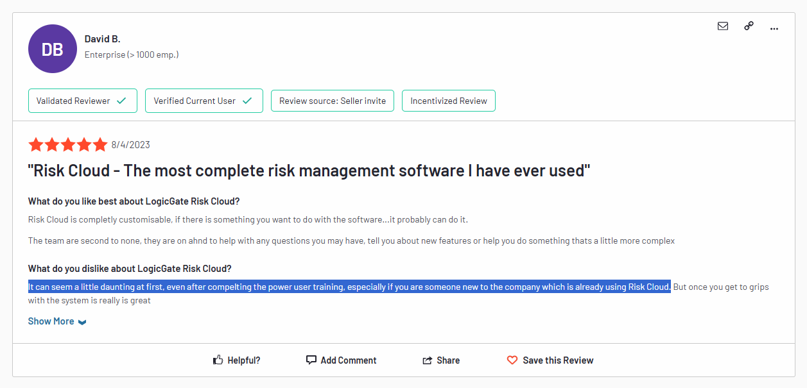This screenshot has width=807, height=388.
Task: Click the five-star rating
Action: pyautogui.click(x=67, y=145)
